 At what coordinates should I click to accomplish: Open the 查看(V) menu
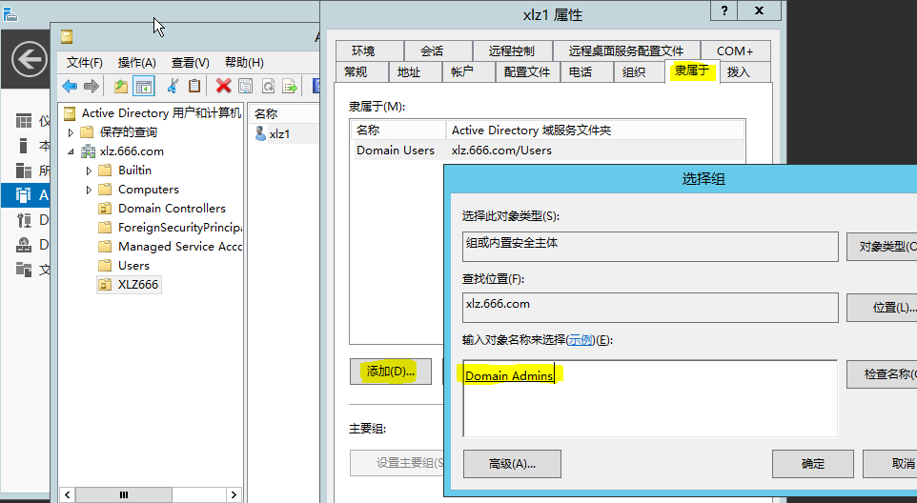190,63
